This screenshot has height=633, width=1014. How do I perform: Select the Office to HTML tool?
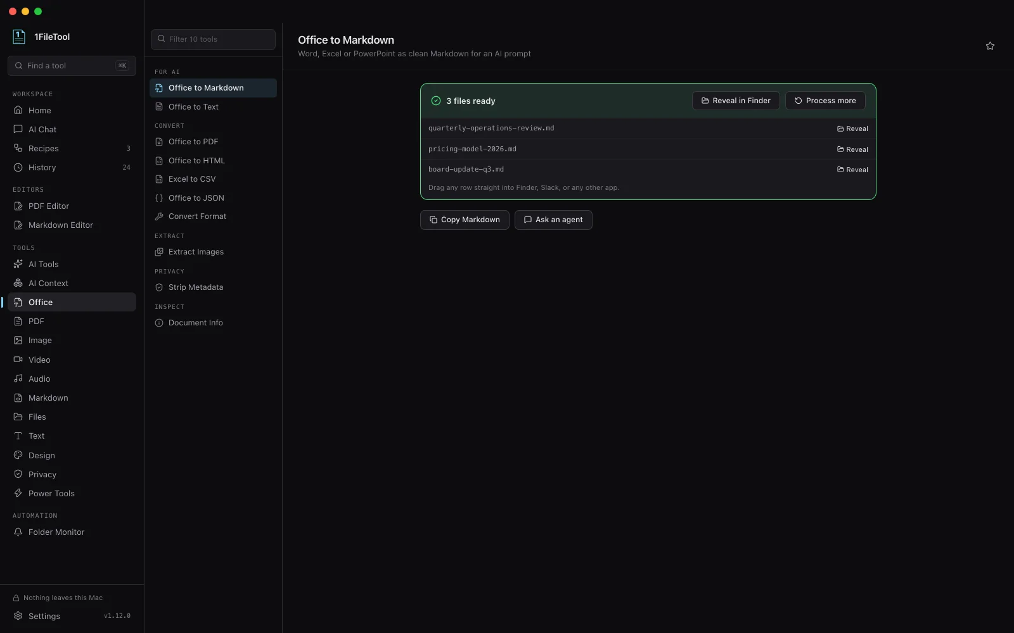(x=213, y=161)
